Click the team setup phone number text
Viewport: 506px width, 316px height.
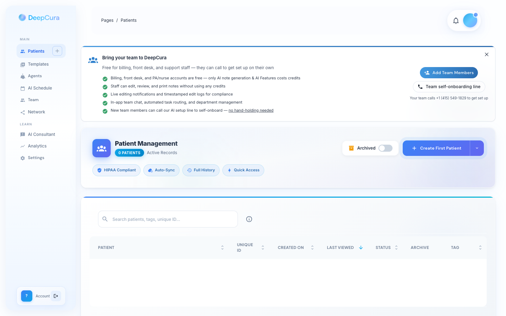(449, 98)
